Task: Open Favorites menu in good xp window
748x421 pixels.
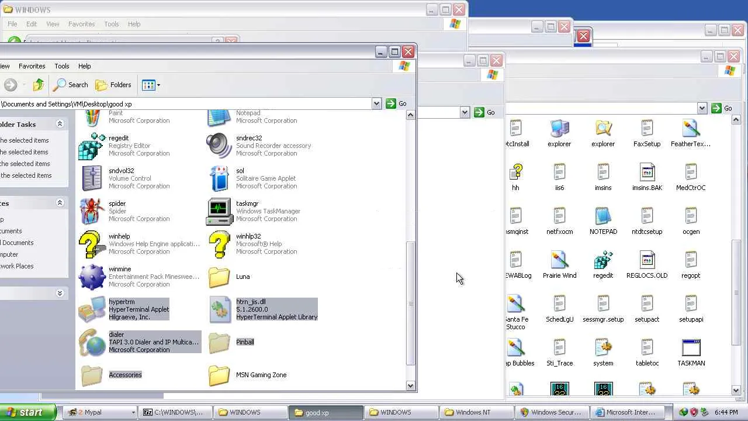Action: pyautogui.click(x=32, y=66)
